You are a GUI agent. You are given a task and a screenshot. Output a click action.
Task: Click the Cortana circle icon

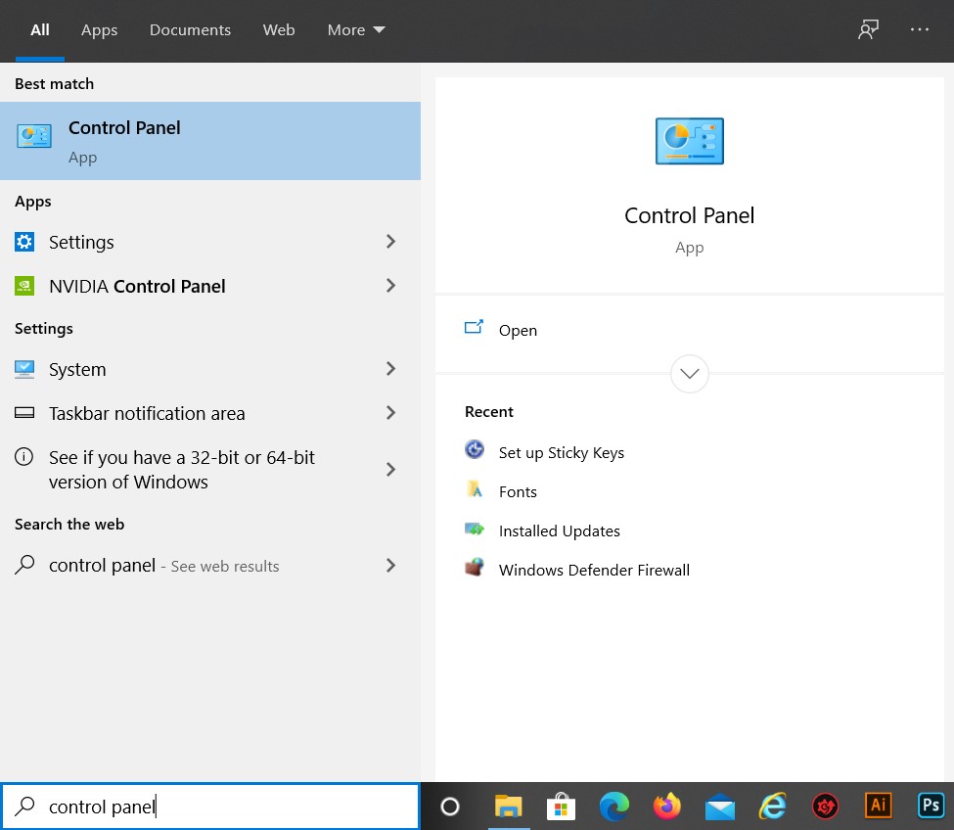click(450, 807)
